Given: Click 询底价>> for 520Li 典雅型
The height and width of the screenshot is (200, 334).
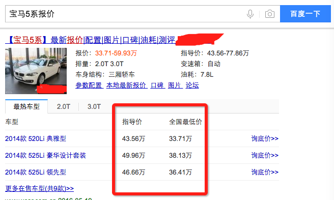Looking at the screenshot, I should coord(265,138).
